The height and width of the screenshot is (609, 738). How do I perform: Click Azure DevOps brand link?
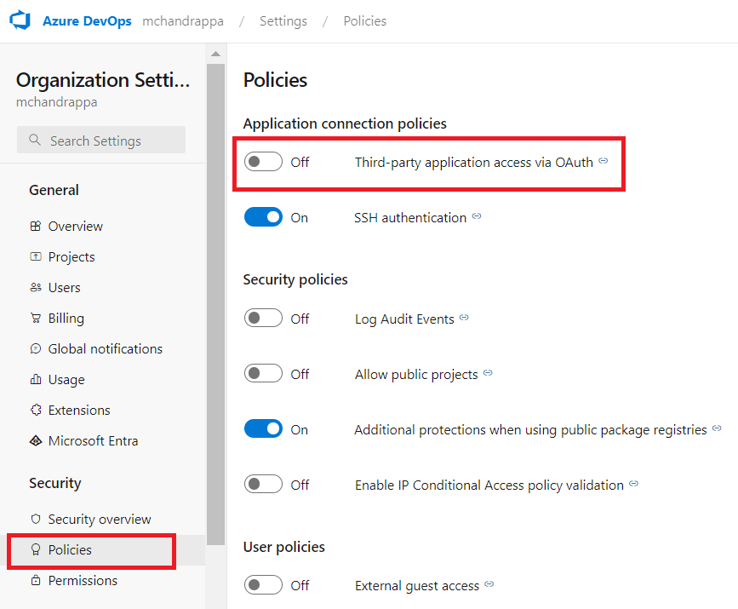[x=87, y=21]
